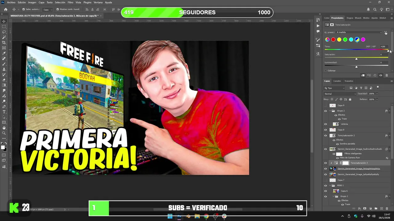Click the Home icon in options bar
The width and height of the screenshot is (394, 221).
pos(6,9)
